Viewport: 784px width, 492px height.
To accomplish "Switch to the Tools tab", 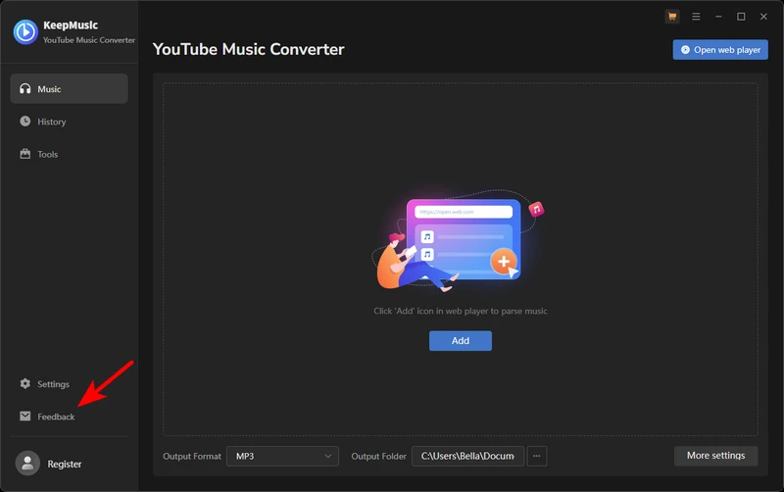I will (x=69, y=154).
